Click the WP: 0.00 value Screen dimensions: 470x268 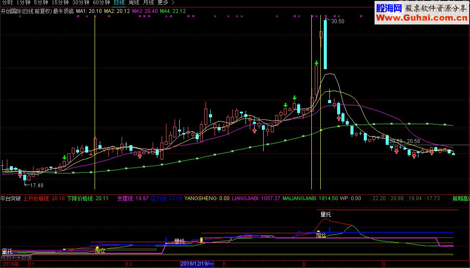tap(351, 198)
